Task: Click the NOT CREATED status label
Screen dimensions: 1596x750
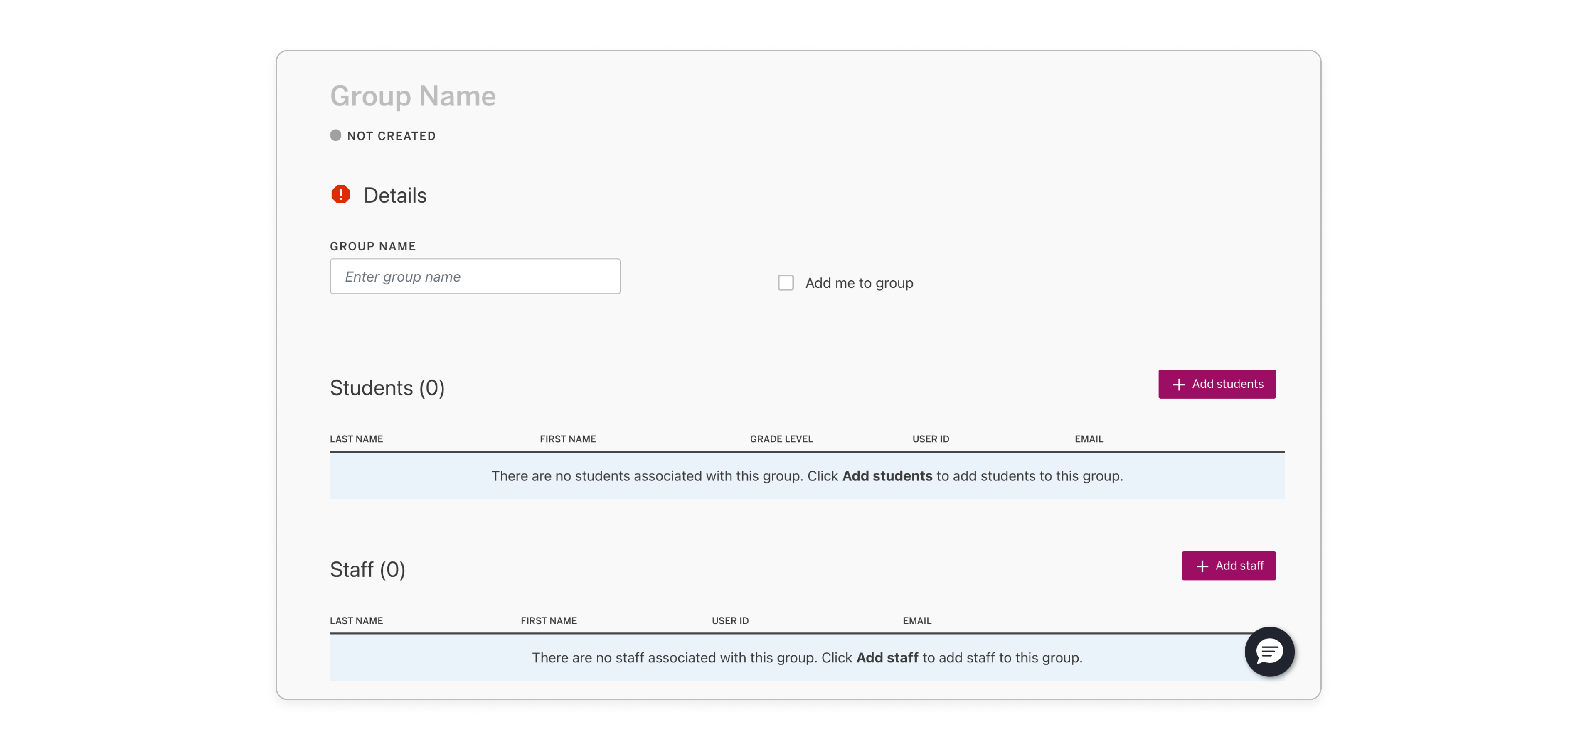Action: click(391, 136)
